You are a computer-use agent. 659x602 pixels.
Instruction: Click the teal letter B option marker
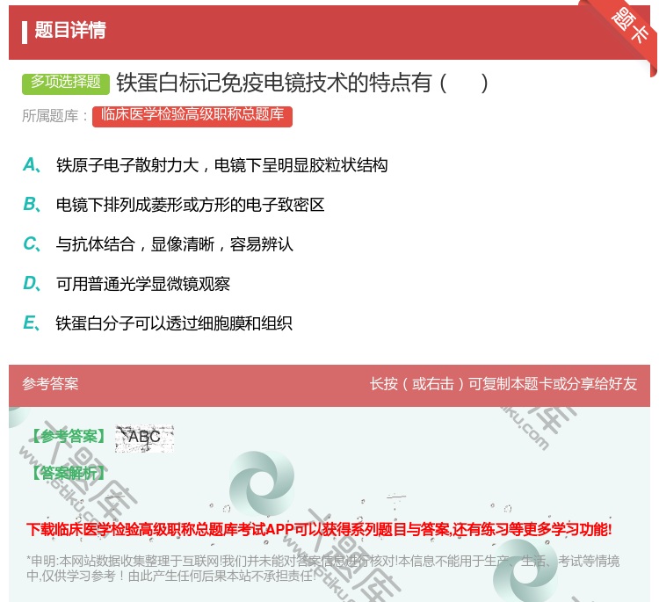pos(32,205)
